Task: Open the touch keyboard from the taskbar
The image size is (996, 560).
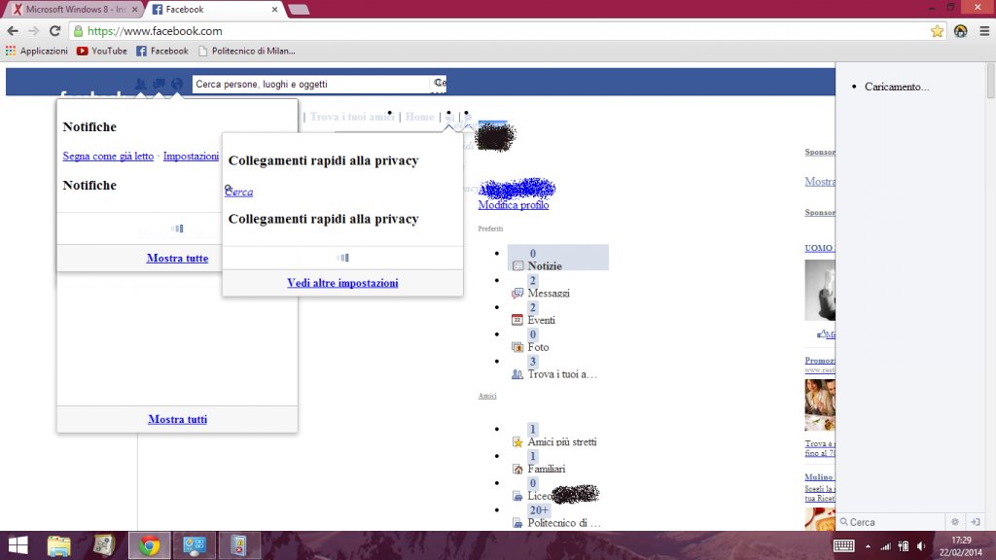Action: (x=843, y=545)
